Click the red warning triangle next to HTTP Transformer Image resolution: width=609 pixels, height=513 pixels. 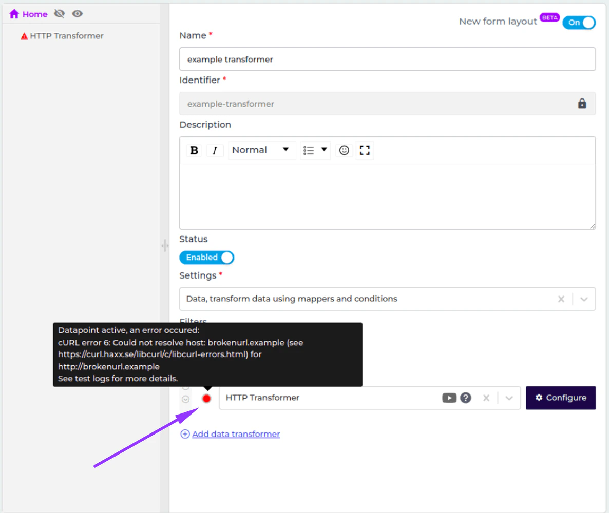[x=24, y=36]
